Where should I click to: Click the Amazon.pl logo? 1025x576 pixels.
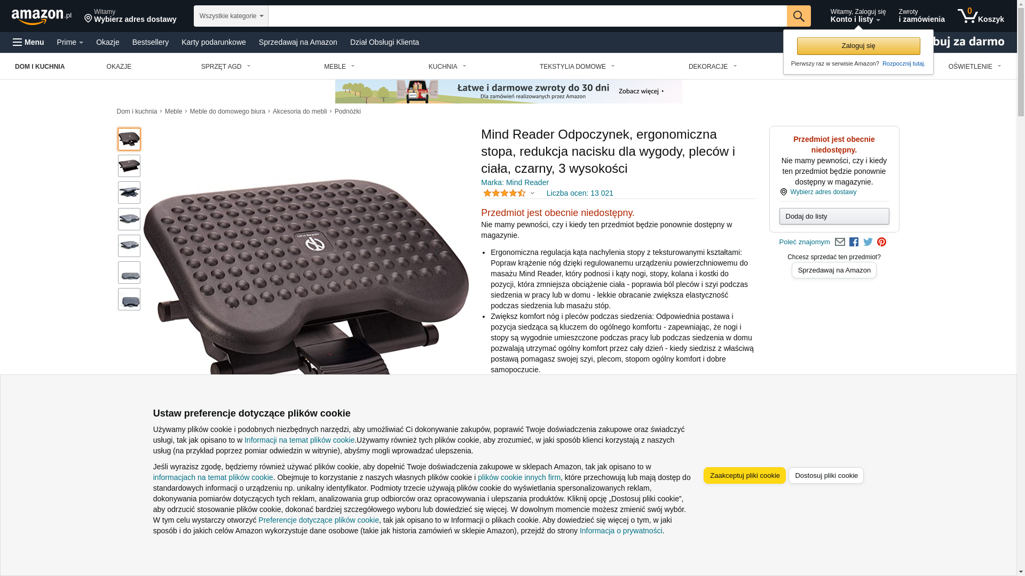tap(42, 16)
